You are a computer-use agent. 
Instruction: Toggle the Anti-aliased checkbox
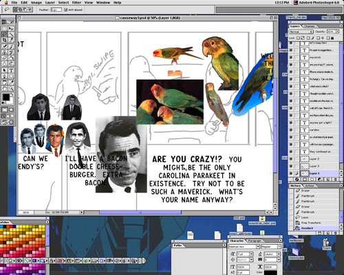pyautogui.click(x=66, y=10)
